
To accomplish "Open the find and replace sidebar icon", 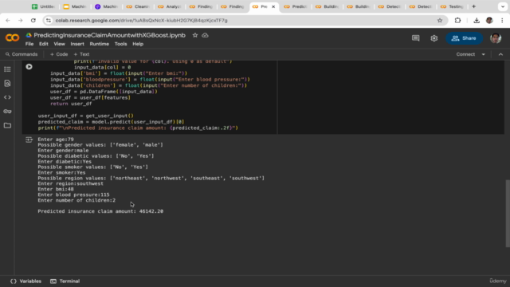I will pyautogui.click(x=7, y=83).
